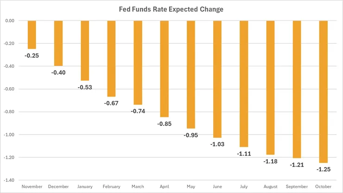Select the November bar
Screen dimensions: 343x193
click(32, 35)
